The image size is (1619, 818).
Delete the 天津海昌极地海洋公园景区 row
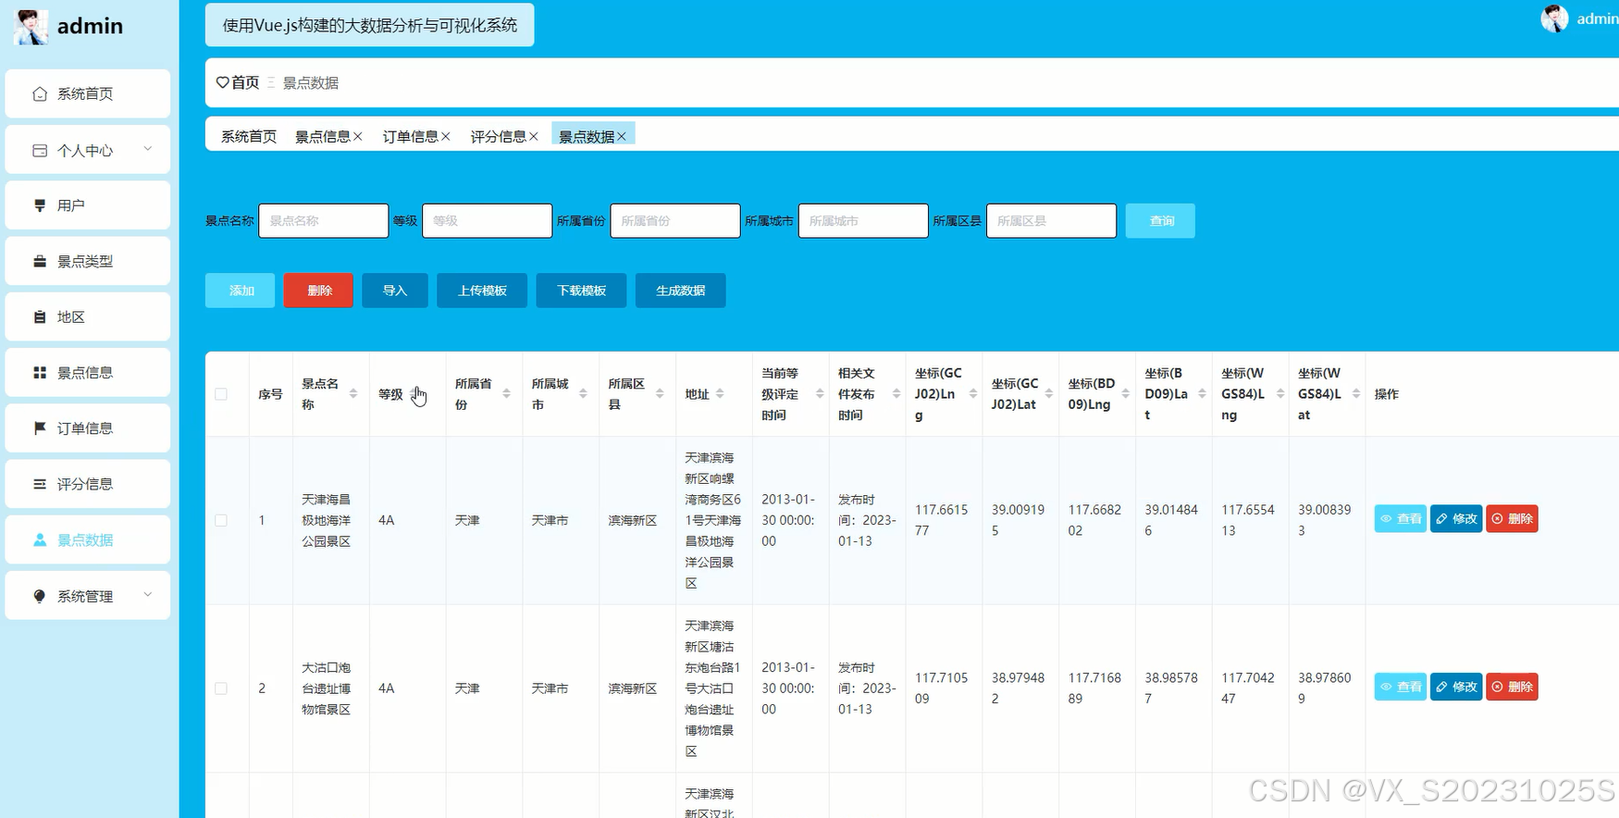click(x=1513, y=518)
